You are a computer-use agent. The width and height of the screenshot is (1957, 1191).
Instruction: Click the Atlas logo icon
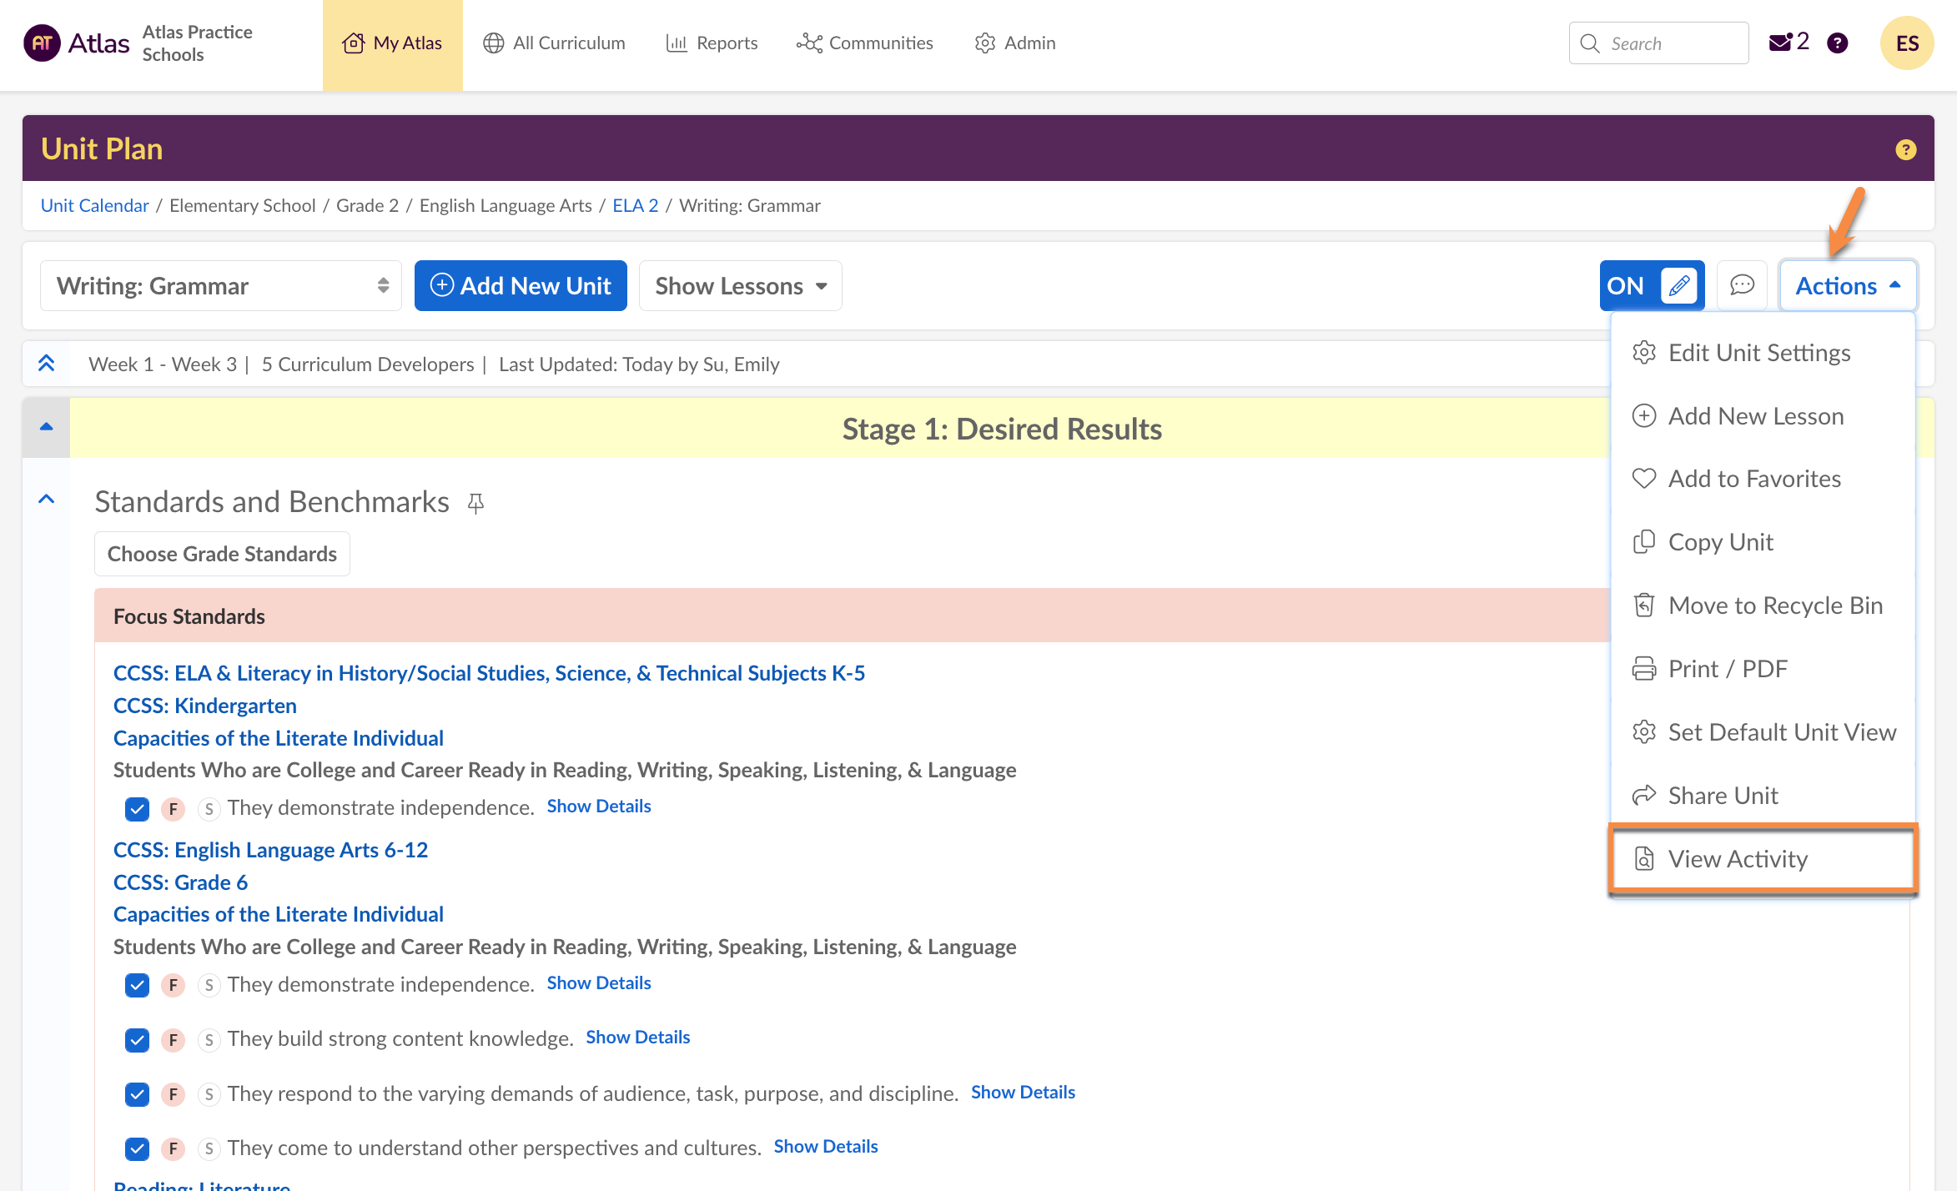[42, 43]
